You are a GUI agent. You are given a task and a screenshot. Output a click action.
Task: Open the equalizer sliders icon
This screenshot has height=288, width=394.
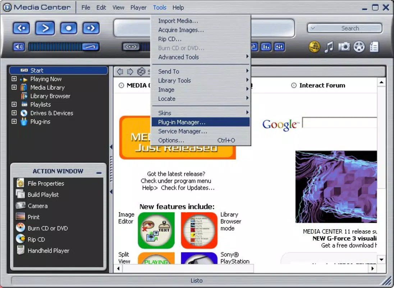[279, 47]
